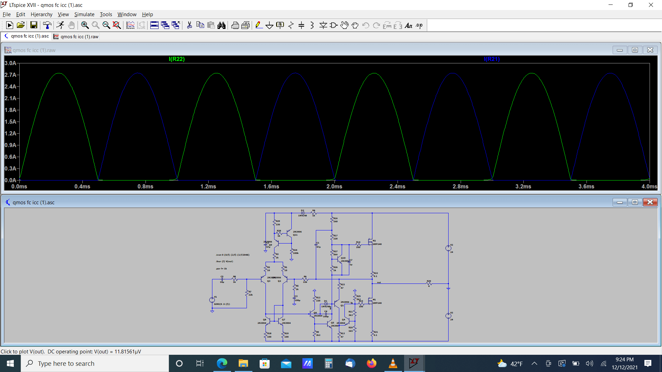Maximize the waveform .raw child window
The height and width of the screenshot is (372, 662).
635,50
